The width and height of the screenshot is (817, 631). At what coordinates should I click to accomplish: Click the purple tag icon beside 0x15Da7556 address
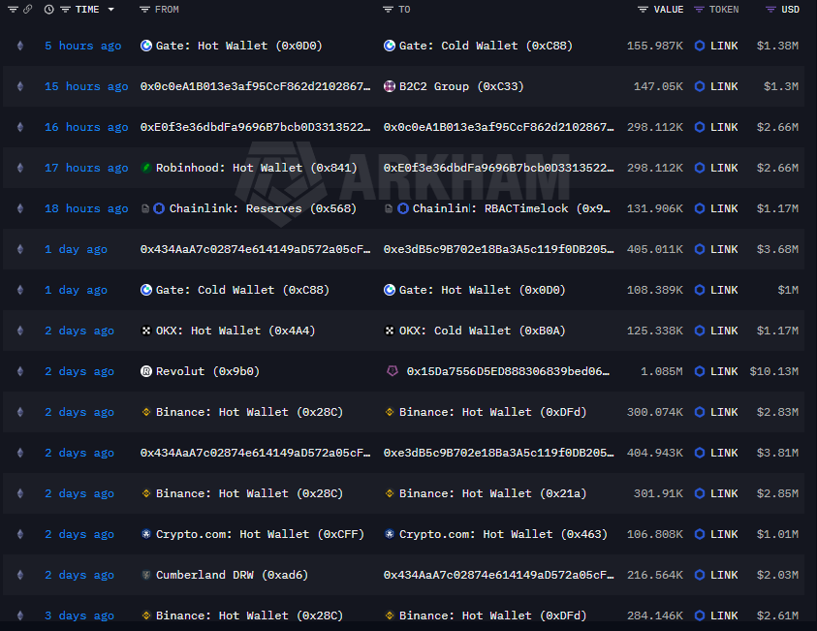coord(393,371)
